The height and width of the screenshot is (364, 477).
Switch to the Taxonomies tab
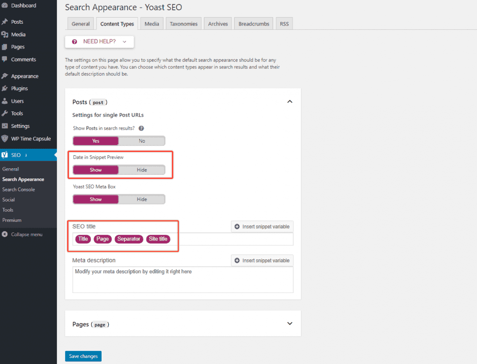point(184,24)
